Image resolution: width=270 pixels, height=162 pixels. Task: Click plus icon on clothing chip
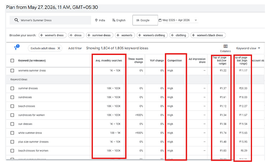172,35
